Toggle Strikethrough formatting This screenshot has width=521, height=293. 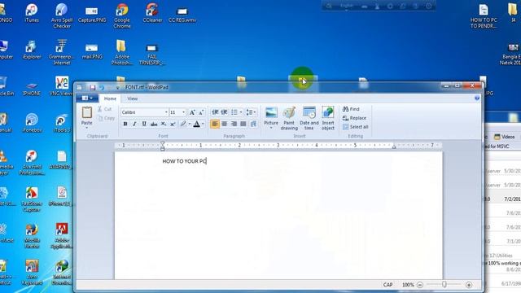click(154, 124)
